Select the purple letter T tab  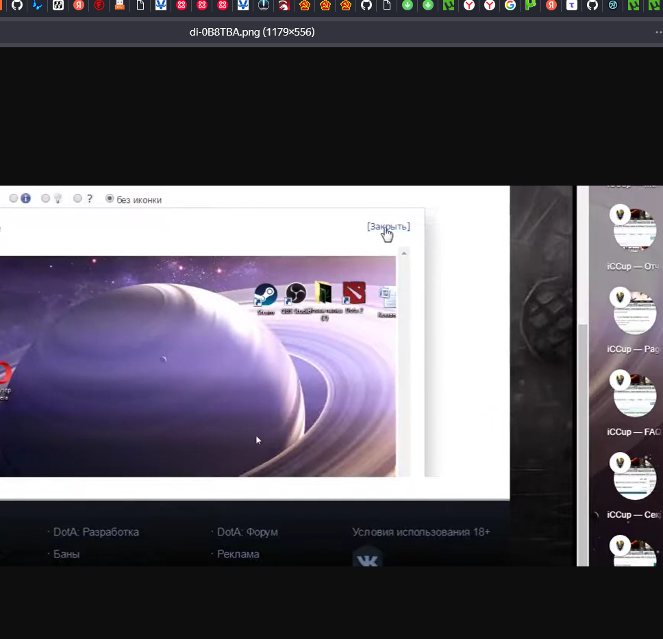pyautogui.click(x=572, y=5)
